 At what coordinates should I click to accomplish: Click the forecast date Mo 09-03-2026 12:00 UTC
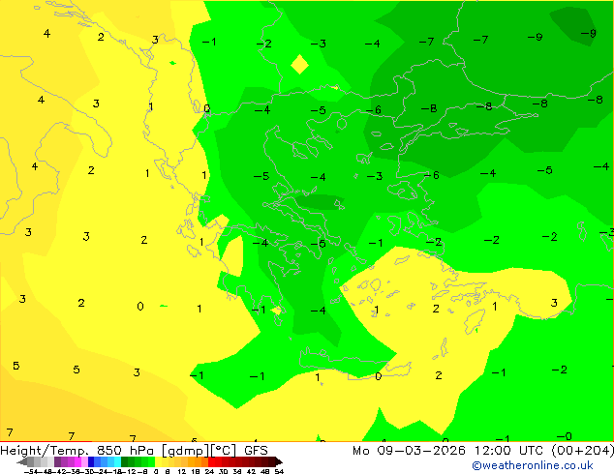pos(447,451)
